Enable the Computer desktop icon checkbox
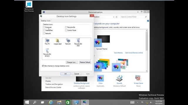This screenshot has height=105, width=188. [x=44, y=27]
